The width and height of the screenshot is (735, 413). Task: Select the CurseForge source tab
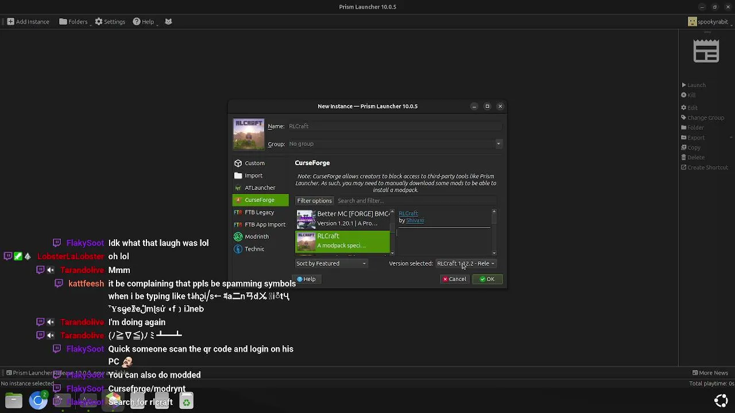click(x=260, y=200)
